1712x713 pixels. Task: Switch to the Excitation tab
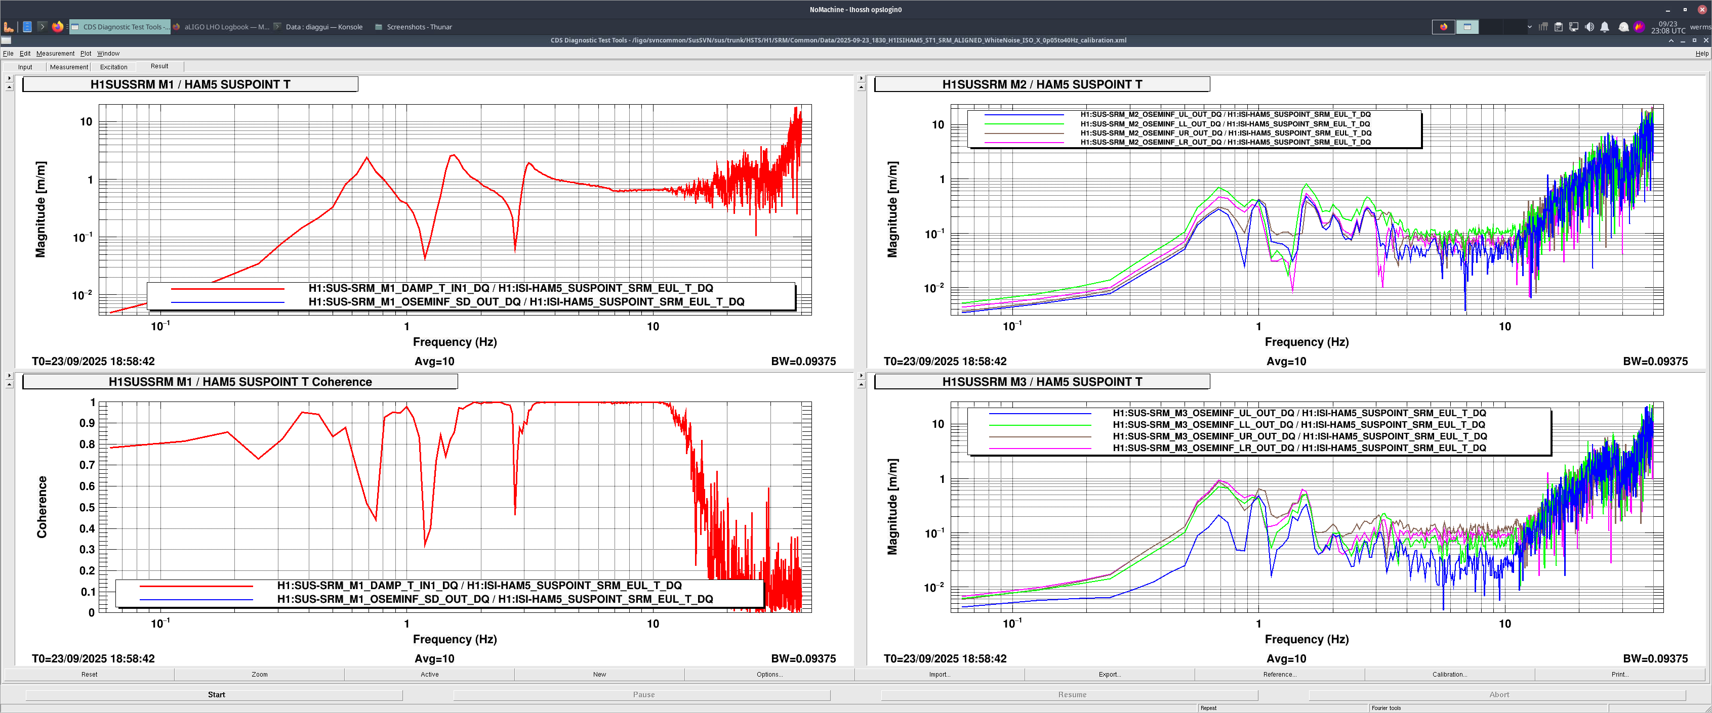[x=114, y=67]
